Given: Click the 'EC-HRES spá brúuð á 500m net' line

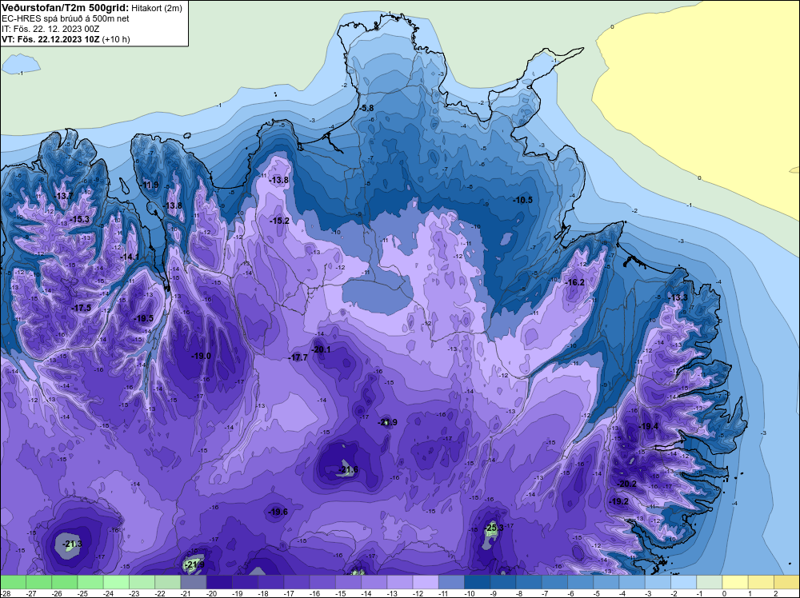Looking at the screenshot, I should pyautogui.click(x=66, y=18).
